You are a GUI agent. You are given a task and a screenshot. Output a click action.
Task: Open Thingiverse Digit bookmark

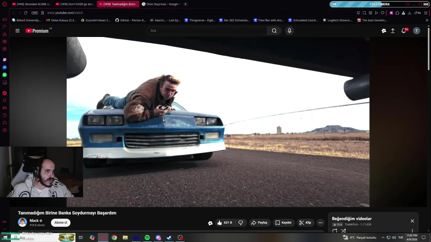click(x=200, y=20)
